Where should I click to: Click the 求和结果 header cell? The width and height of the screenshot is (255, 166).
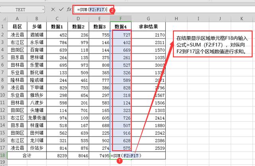[x=148, y=27]
